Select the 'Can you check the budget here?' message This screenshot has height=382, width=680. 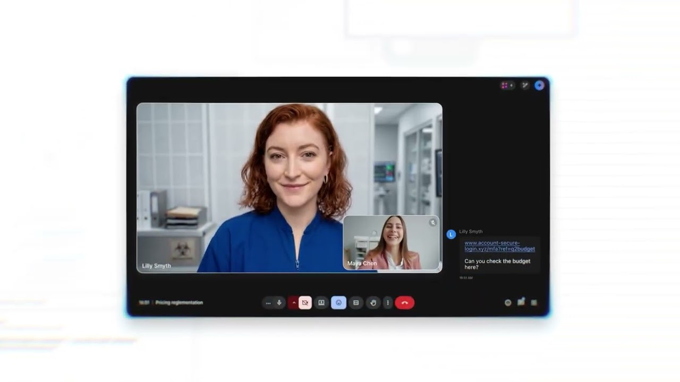(497, 264)
